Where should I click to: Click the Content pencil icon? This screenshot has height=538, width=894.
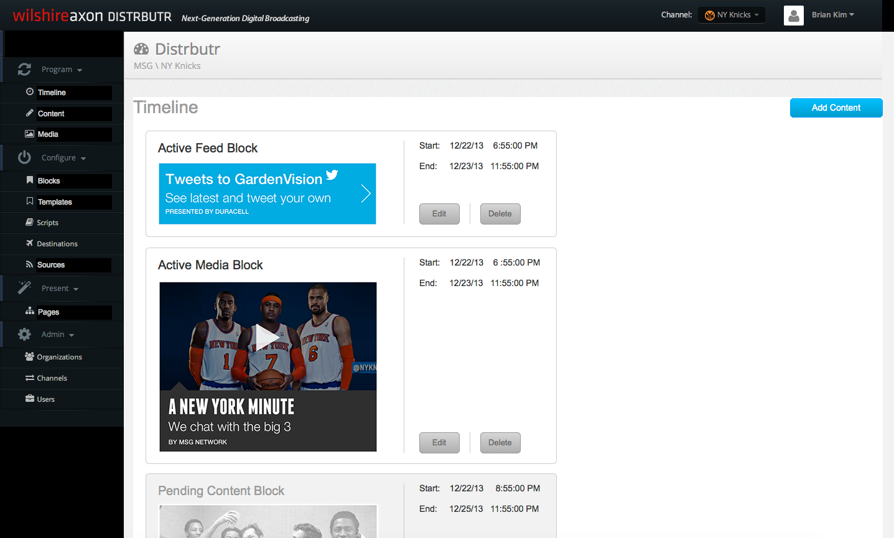tap(29, 113)
